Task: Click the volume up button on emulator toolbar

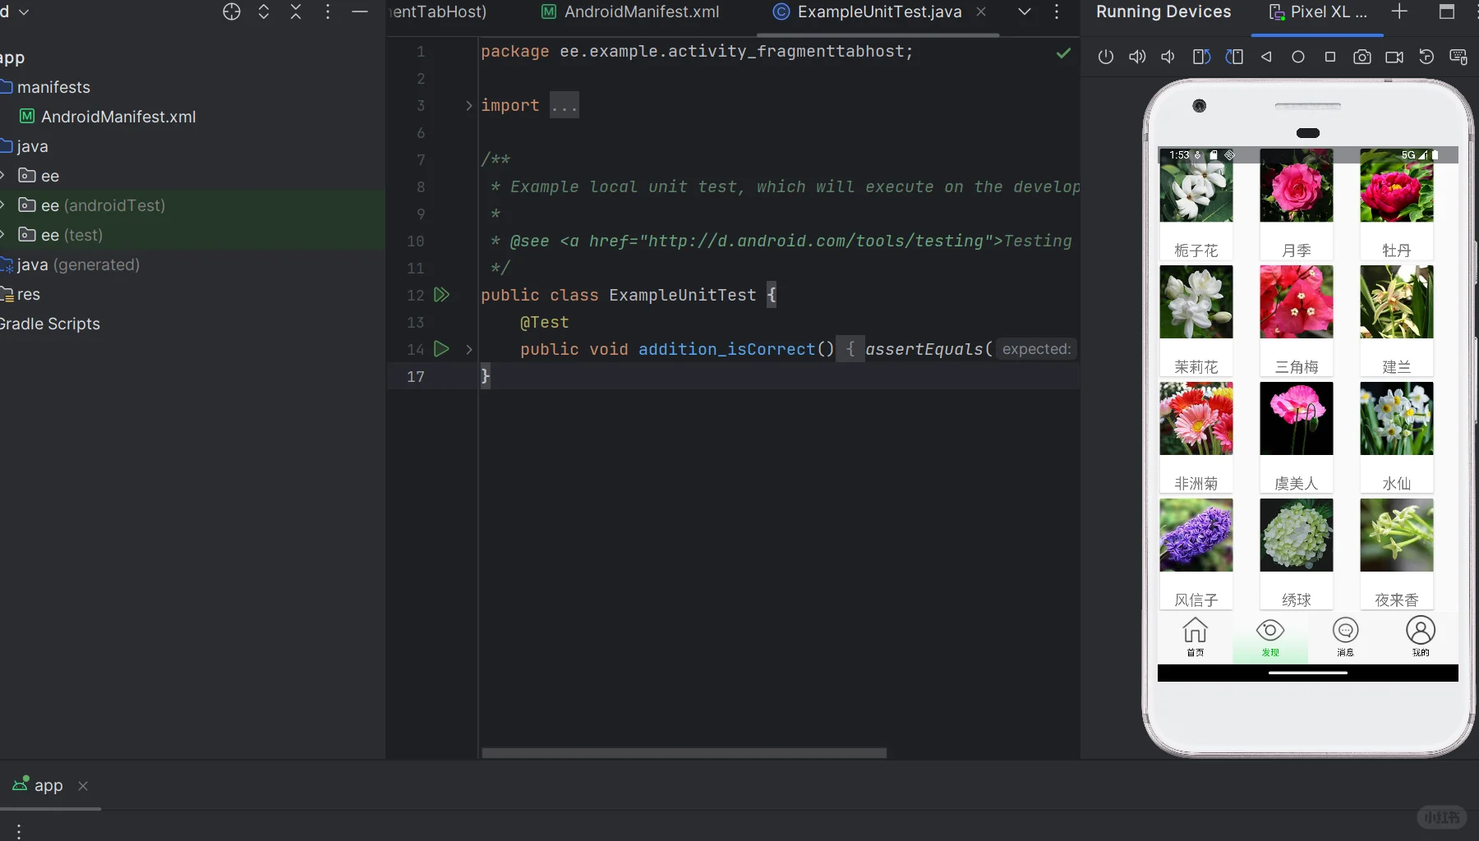Action: pyautogui.click(x=1136, y=57)
